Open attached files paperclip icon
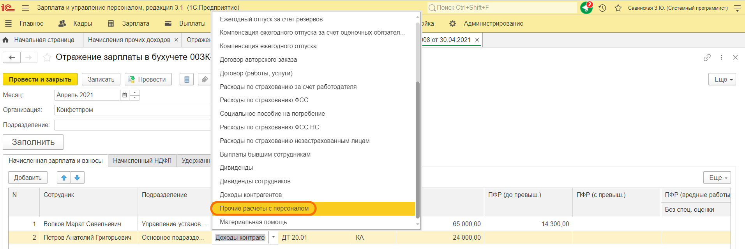Image resolution: width=745 pixels, height=249 pixels. coord(204,79)
